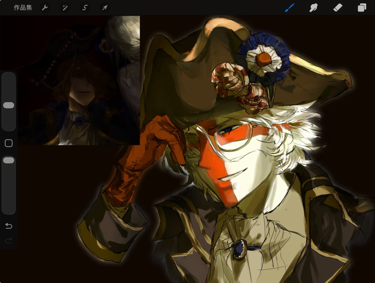Screen dimensions: 375x283
Task: Click the brush opacity slider handle
Action: [8, 160]
